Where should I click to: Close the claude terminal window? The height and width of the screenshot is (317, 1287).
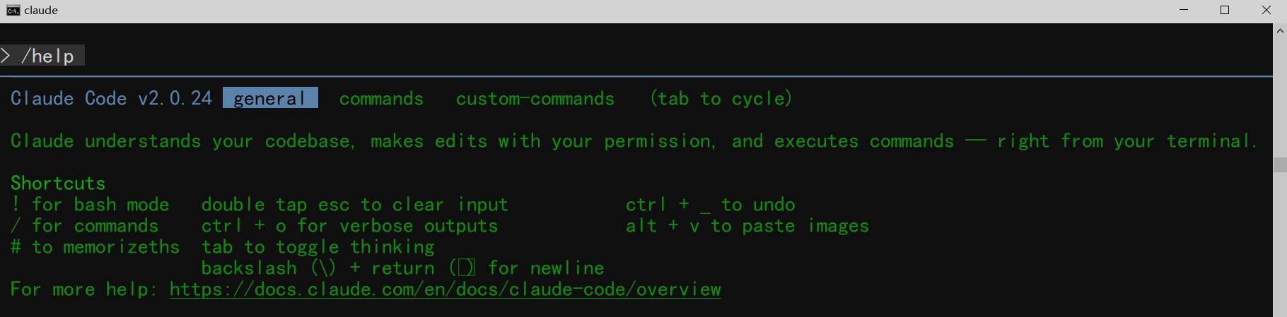click(x=1266, y=10)
